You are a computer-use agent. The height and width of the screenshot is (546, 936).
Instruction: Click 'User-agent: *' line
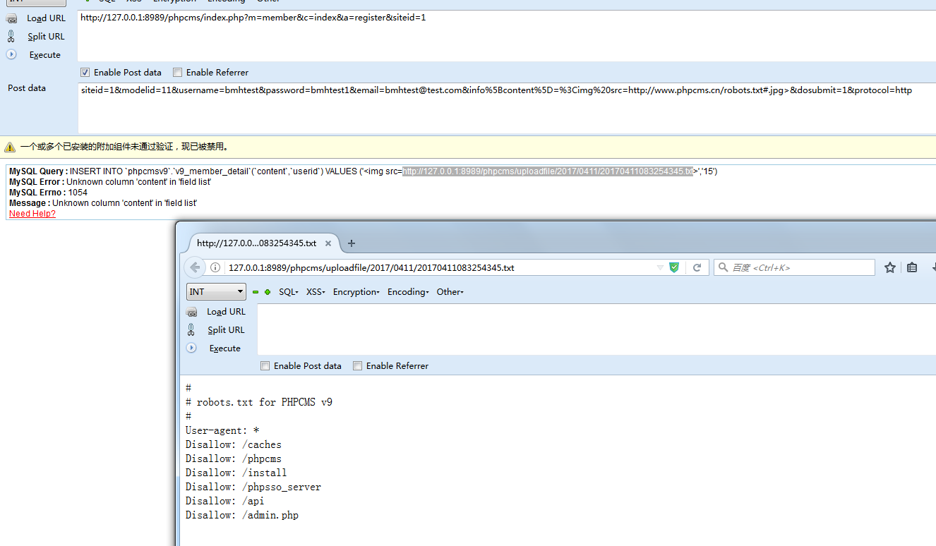click(x=222, y=430)
